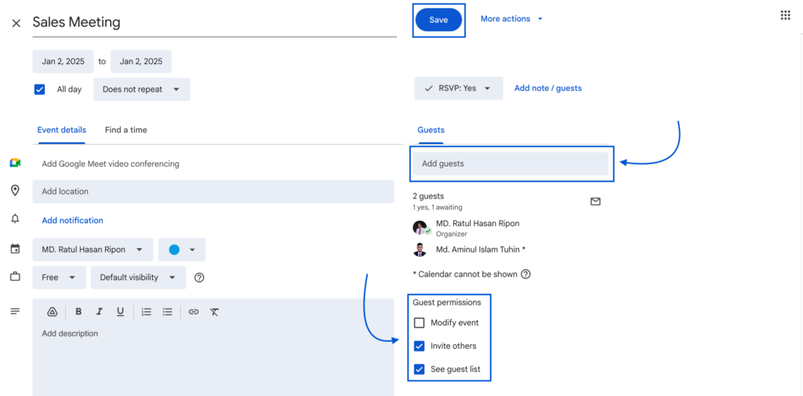The width and height of the screenshot is (803, 396).
Task: Click the email guests envelope icon
Action: [595, 202]
